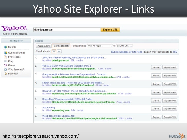The image size is (187, 140).
Task: Report SPAM for searchengineguide.com result
Action: click(170, 67)
